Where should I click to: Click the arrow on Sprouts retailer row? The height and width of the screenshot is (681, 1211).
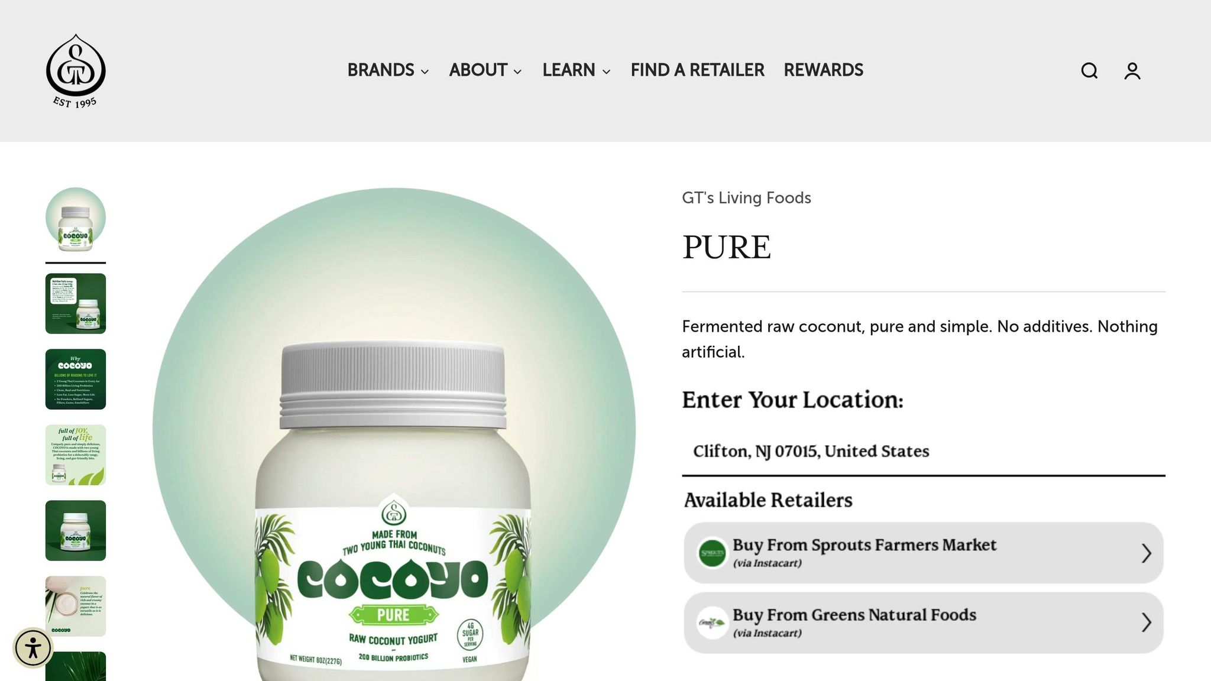pos(1146,553)
